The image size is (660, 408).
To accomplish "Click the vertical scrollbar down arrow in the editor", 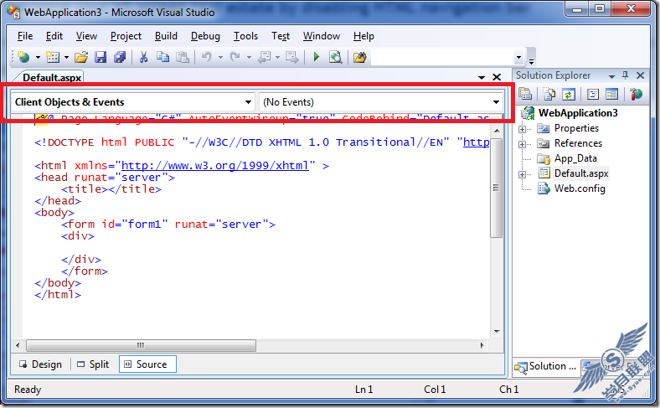I will (497, 332).
